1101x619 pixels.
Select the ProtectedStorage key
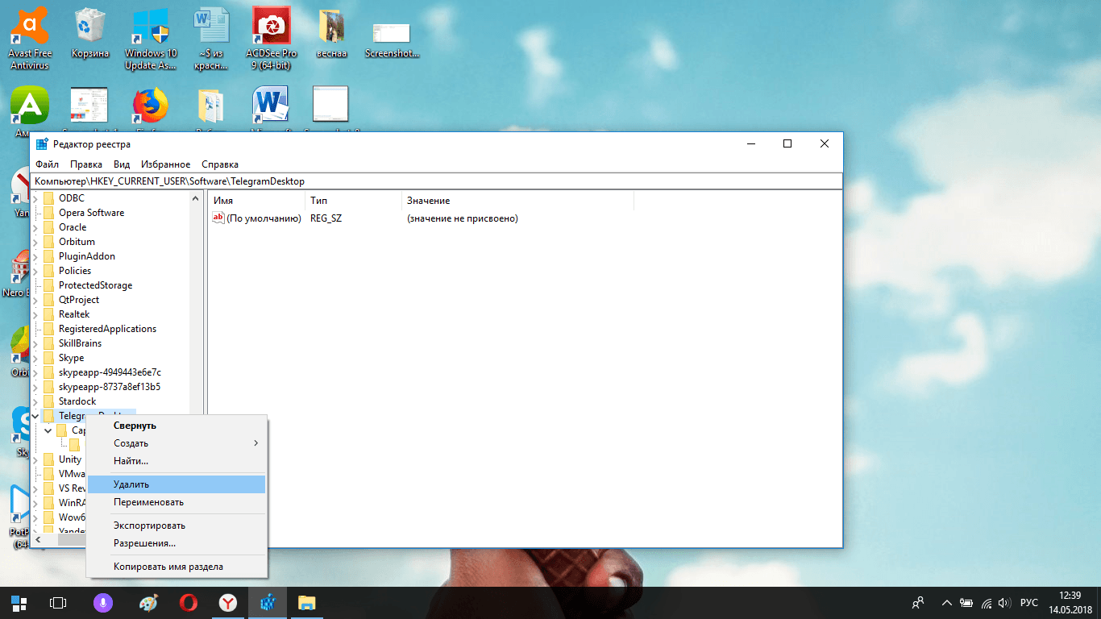[95, 285]
